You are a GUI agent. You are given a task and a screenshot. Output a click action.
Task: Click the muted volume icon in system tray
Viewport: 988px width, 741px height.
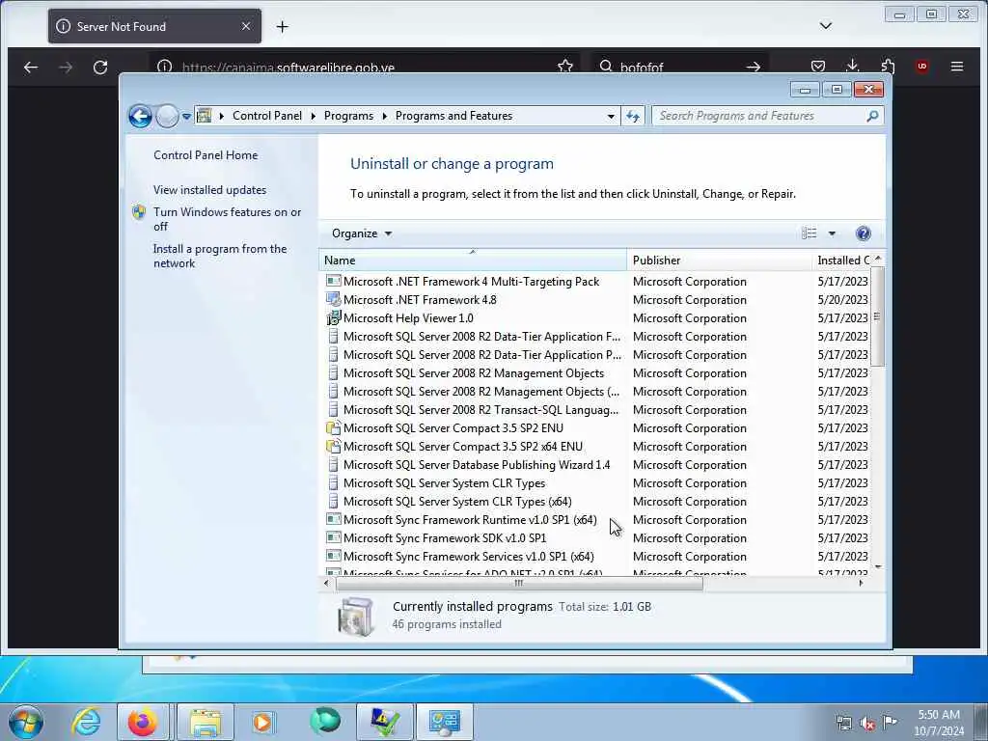(867, 724)
